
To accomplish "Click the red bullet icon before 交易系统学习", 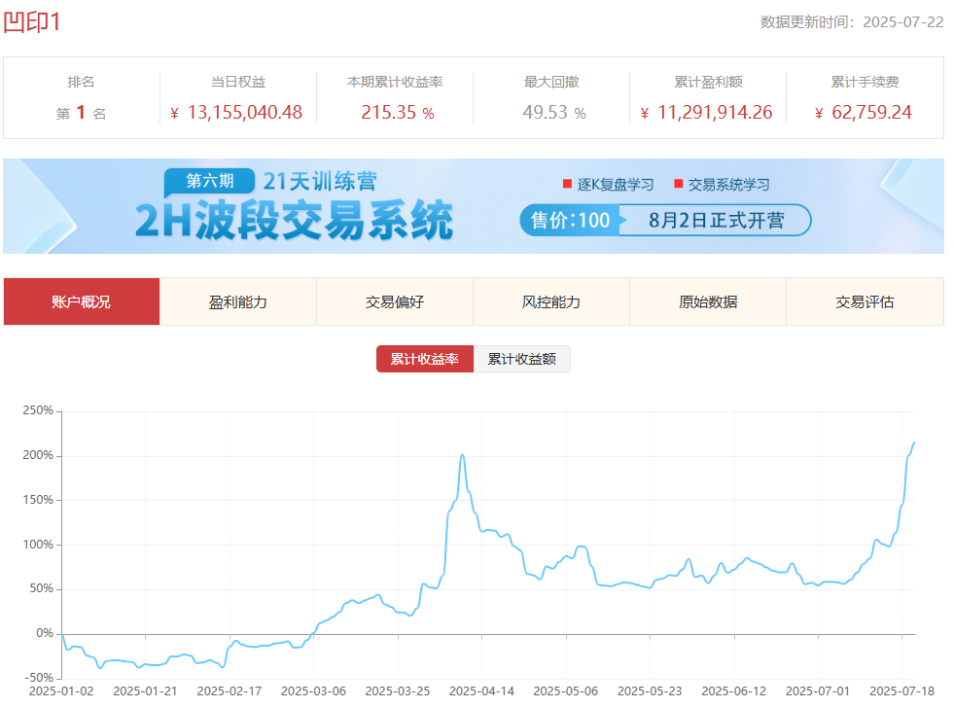I will click(x=678, y=183).
